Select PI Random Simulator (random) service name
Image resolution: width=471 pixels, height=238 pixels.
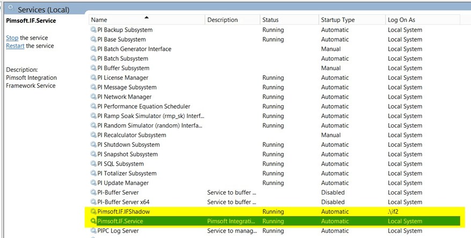click(x=150, y=125)
